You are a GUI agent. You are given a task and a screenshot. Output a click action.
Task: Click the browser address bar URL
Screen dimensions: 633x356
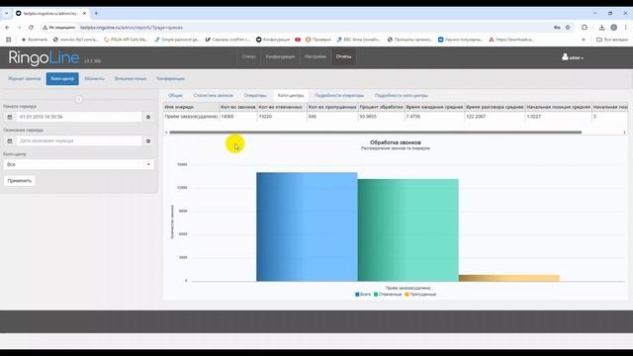(132, 28)
